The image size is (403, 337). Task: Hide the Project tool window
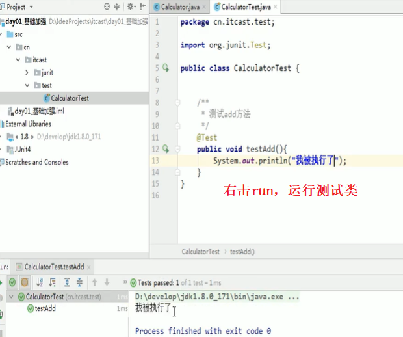pos(142,7)
